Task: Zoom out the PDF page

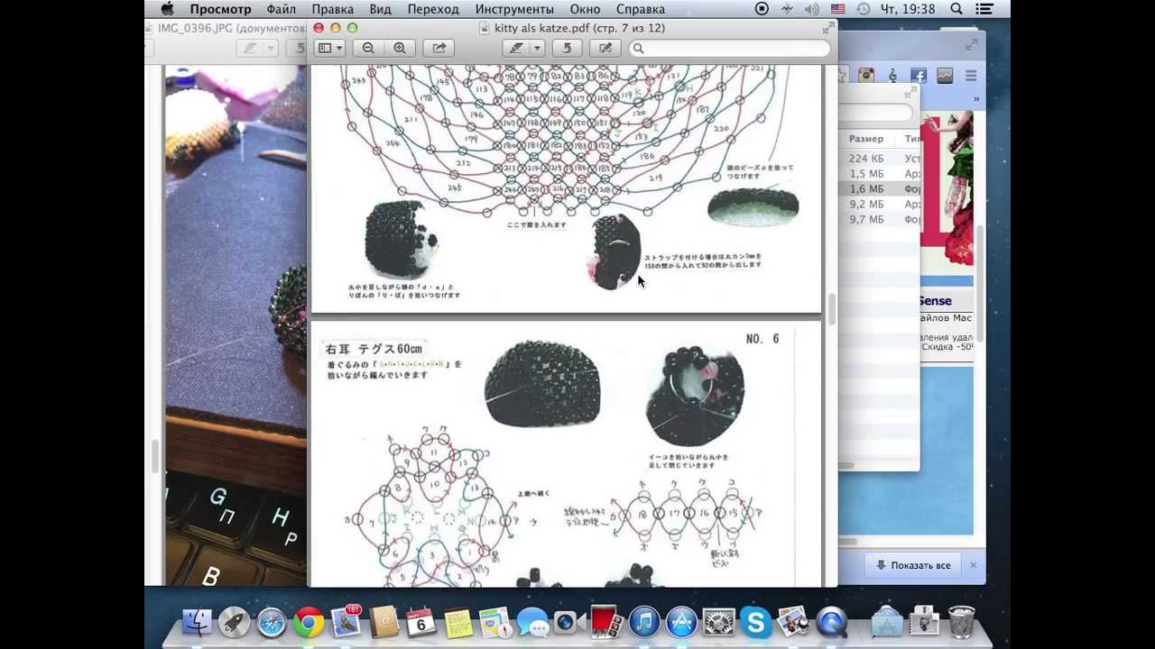Action: coord(368,49)
